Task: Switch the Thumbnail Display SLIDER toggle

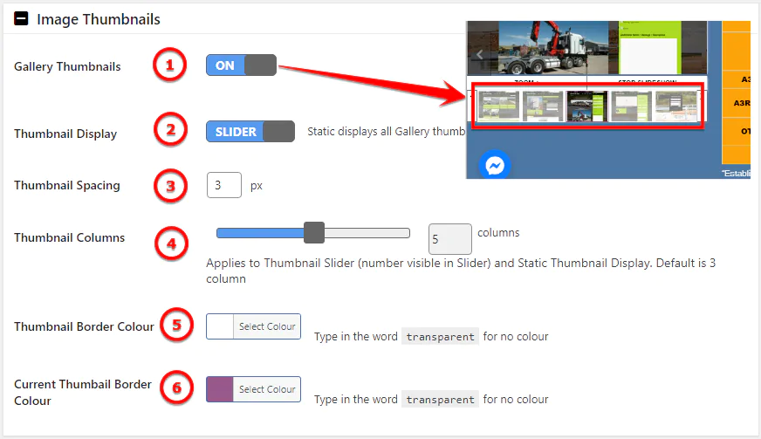Action: 250,132
